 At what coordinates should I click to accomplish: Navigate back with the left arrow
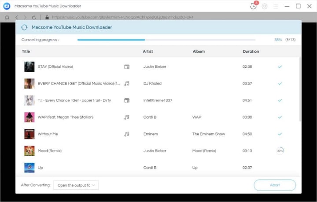(17, 18)
